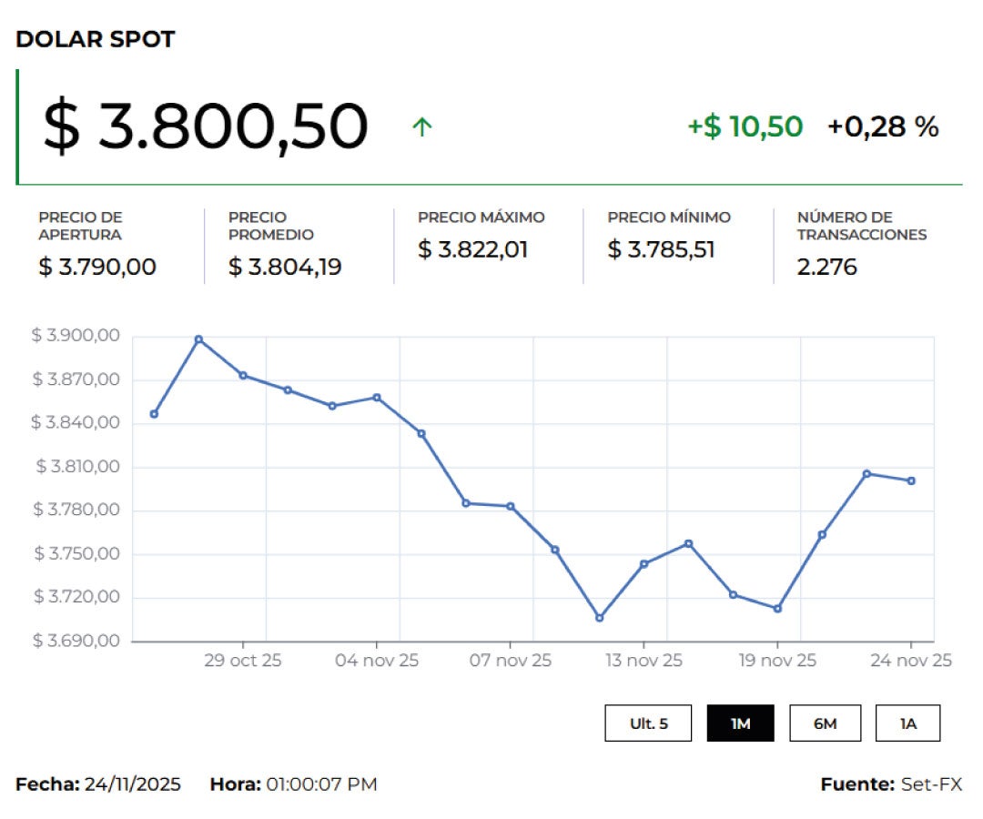Switch chart to the 1M range
983x819 pixels.
[x=740, y=723]
